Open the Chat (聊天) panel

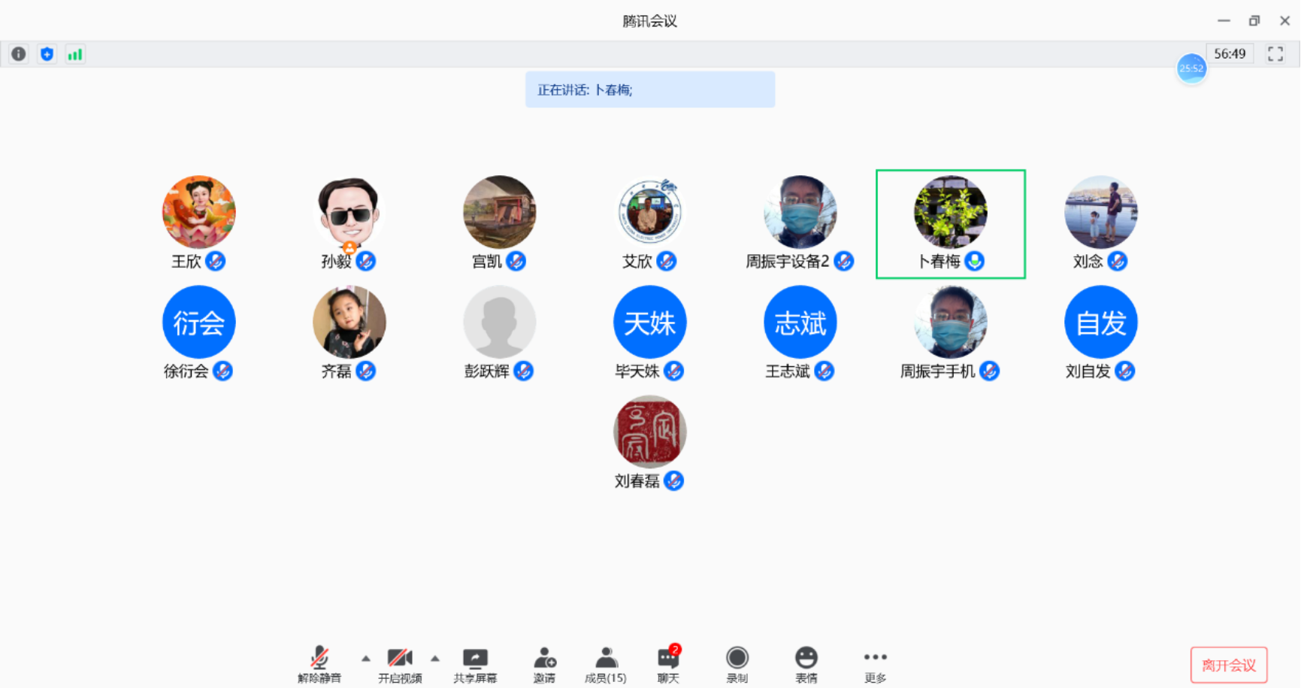coord(667,665)
